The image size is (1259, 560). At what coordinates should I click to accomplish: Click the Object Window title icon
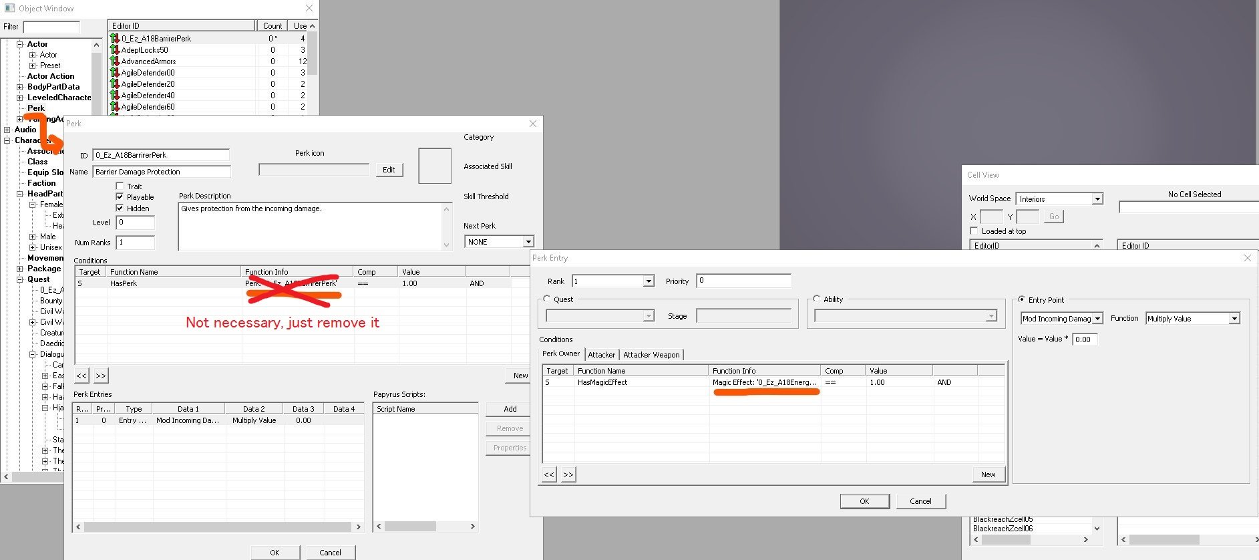click(9, 8)
